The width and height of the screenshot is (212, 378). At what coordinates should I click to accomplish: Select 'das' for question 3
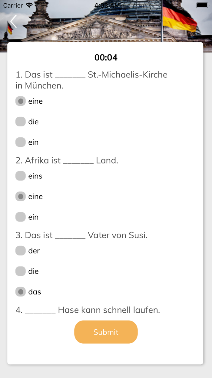tap(20, 291)
